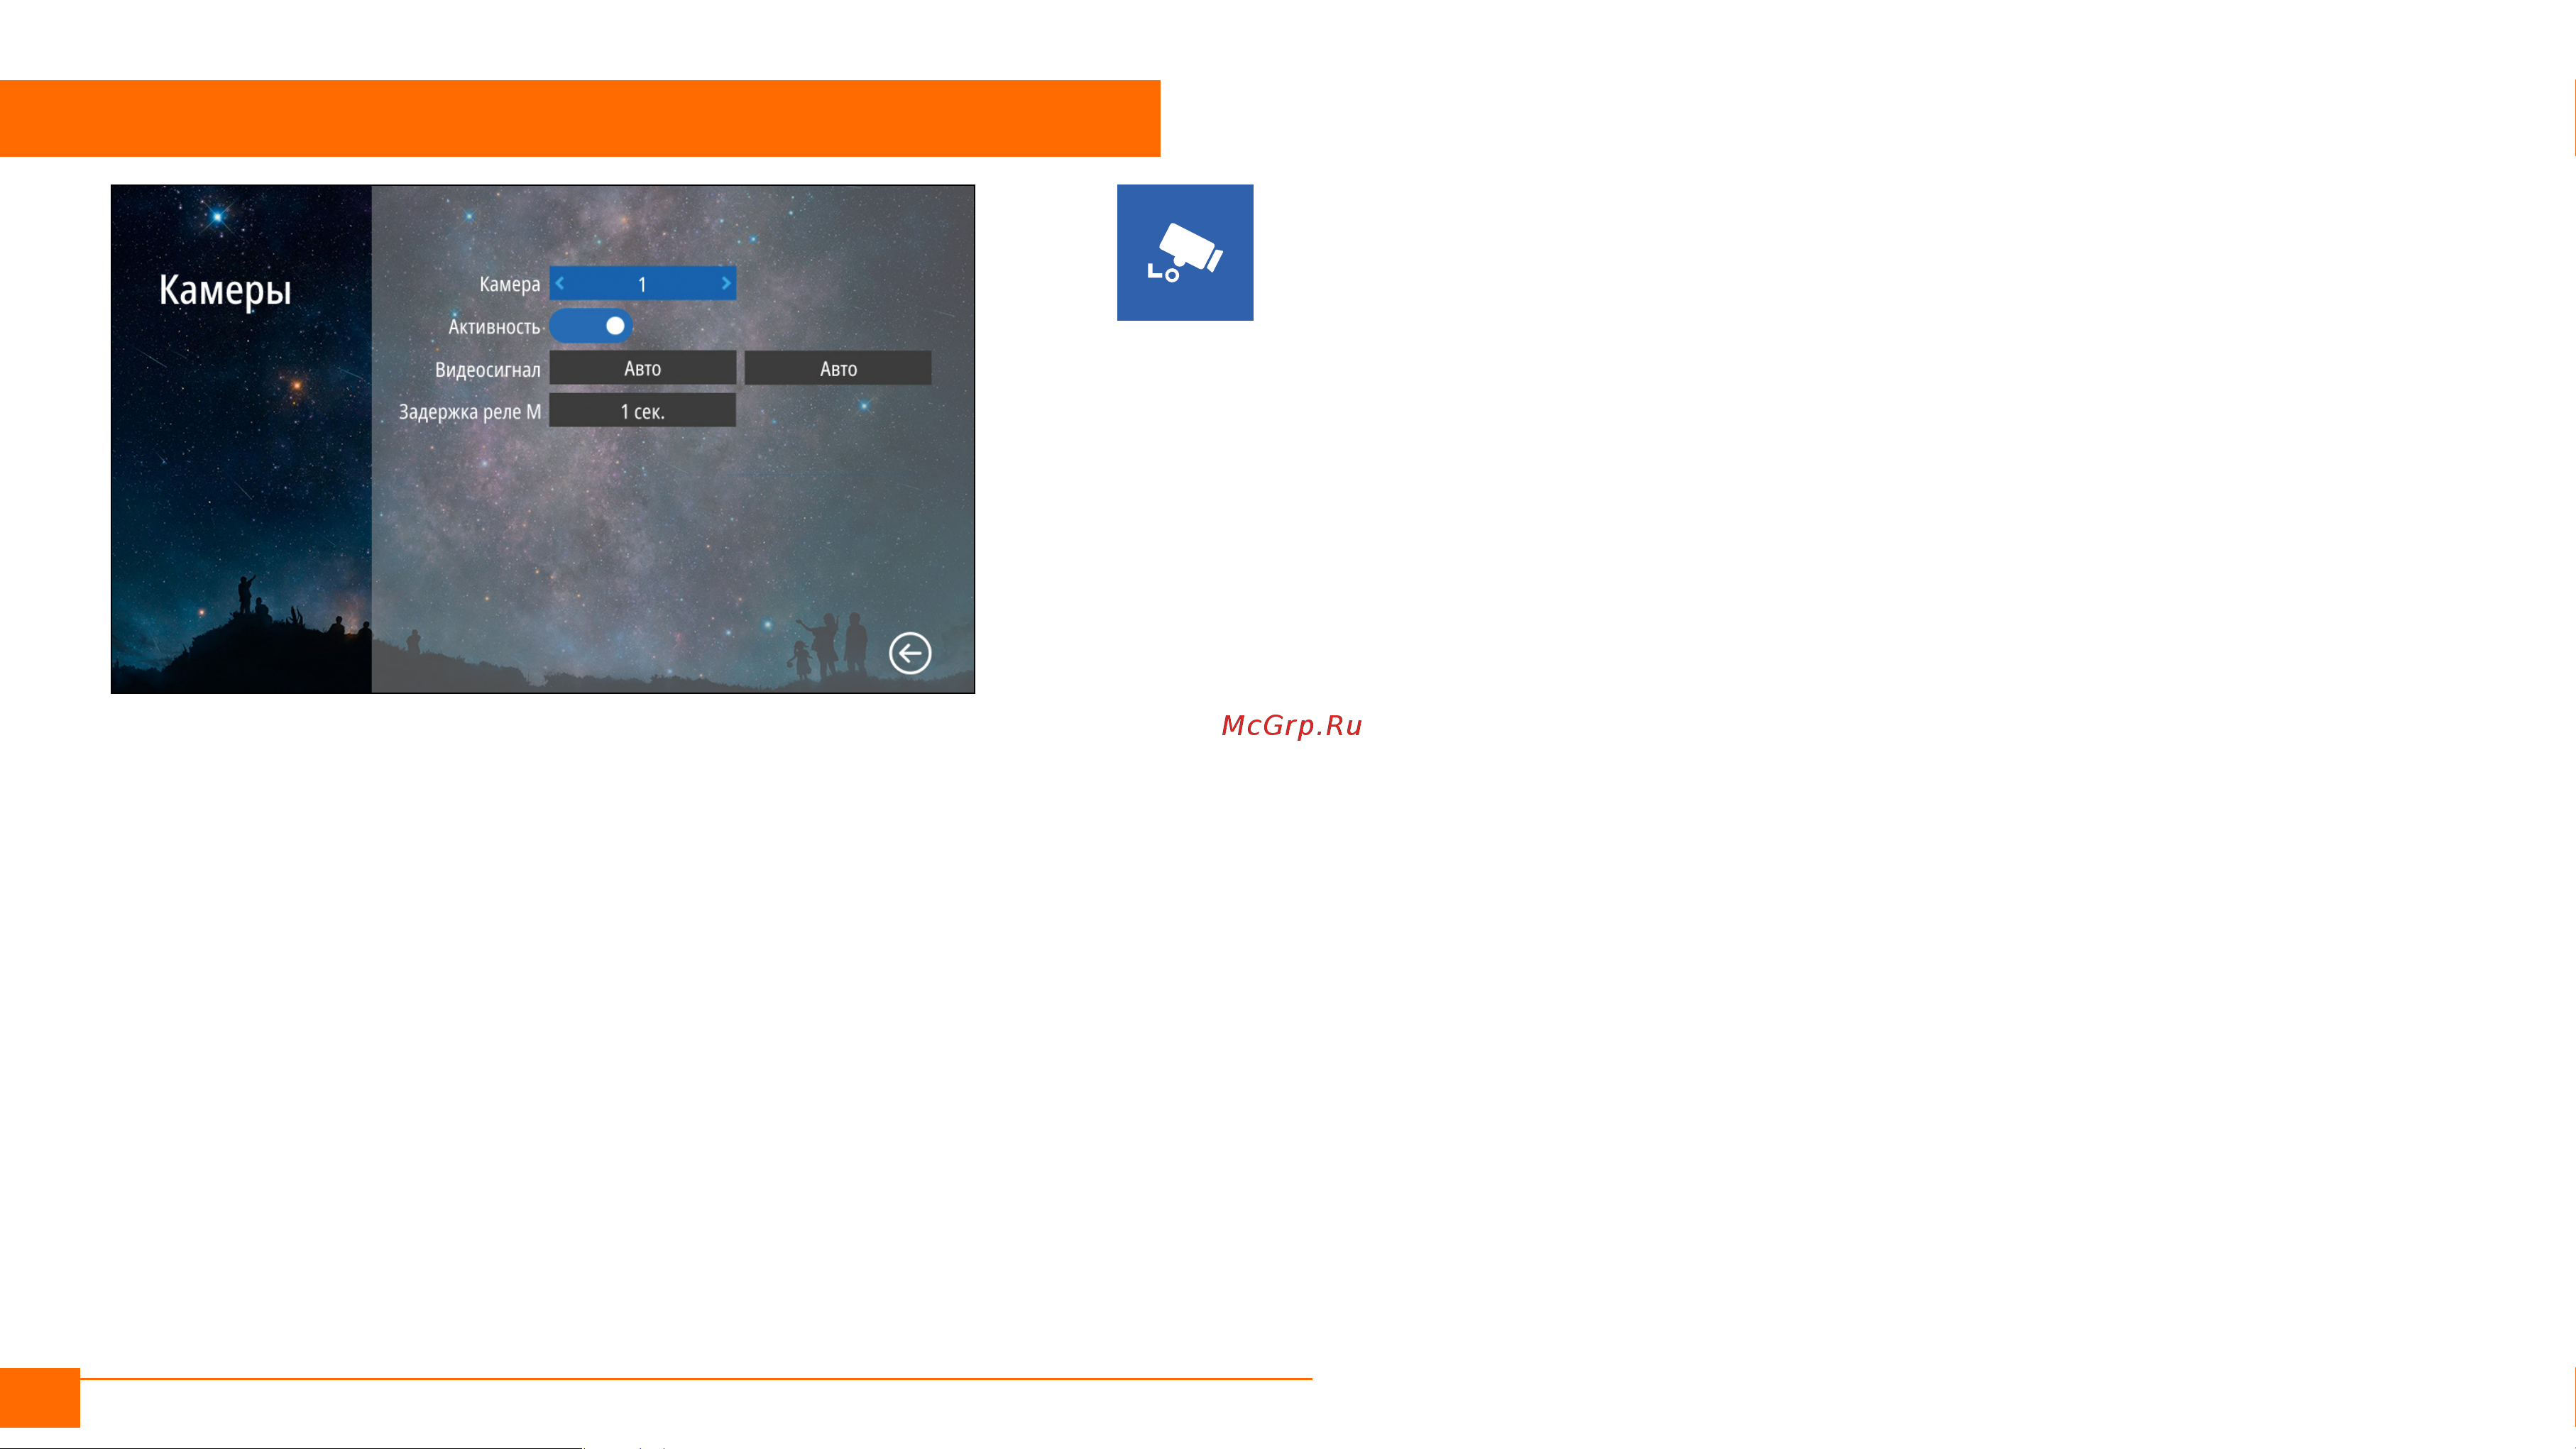Click the Камера label
This screenshot has width=2576, height=1449.
pos(509,284)
